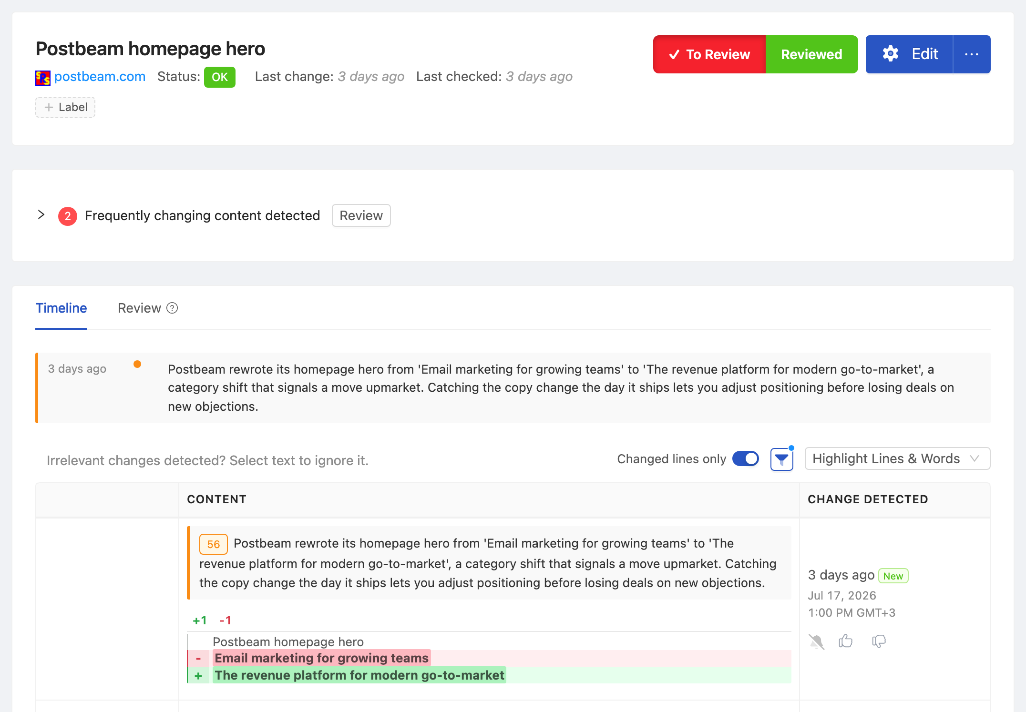Click the green New tag
The height and width of the screenshot is (712, 1026).
[x=893, y=576]
